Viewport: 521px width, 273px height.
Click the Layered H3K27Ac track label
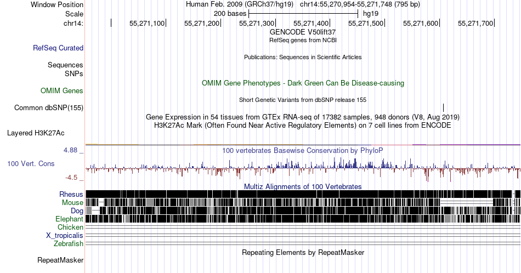[x=36, y=133]
